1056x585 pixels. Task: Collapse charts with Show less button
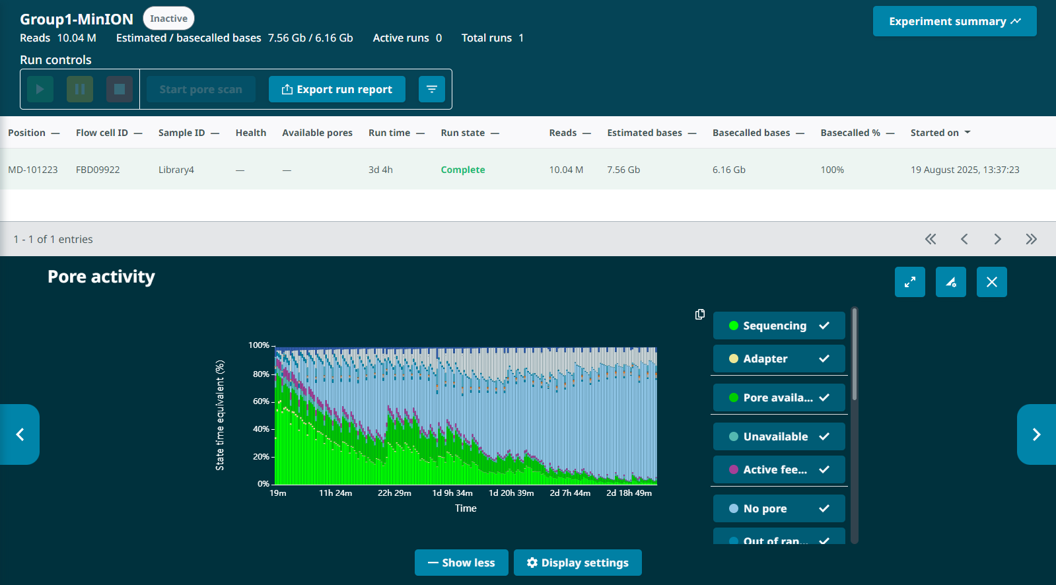coord(461,563)
